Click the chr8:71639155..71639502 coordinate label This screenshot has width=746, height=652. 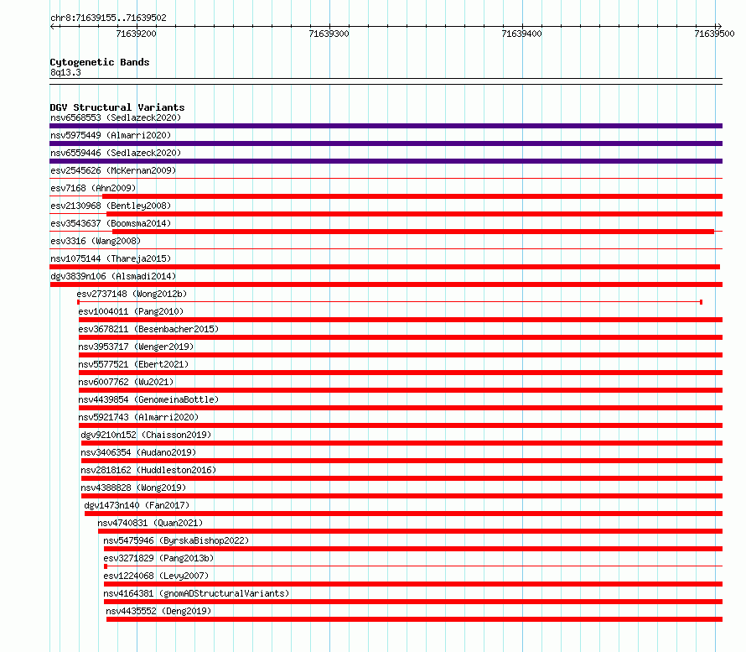[x=108, y=18]
